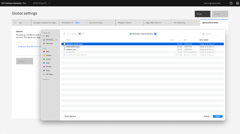
Task: Select the Box location in sidebar
Action: point(47,36)
